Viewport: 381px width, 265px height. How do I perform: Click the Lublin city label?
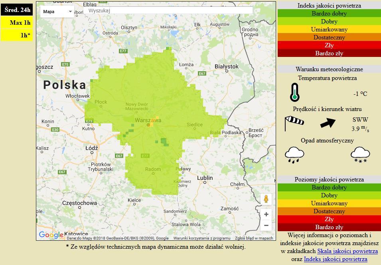(x=205, y=178)
